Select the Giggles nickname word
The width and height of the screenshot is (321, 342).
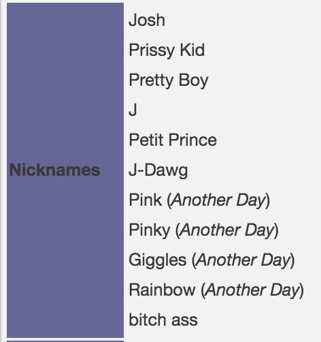(x=158, y=260)
